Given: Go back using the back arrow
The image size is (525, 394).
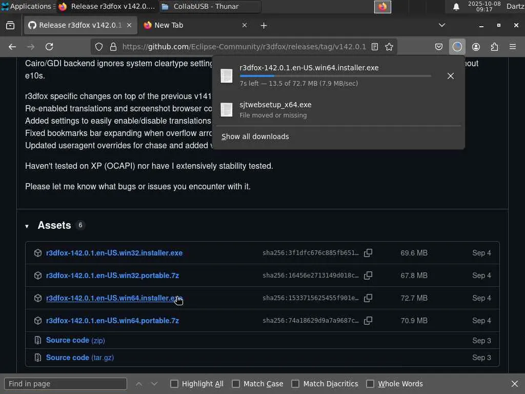Looking at the screenshot, I should [12, 47].
